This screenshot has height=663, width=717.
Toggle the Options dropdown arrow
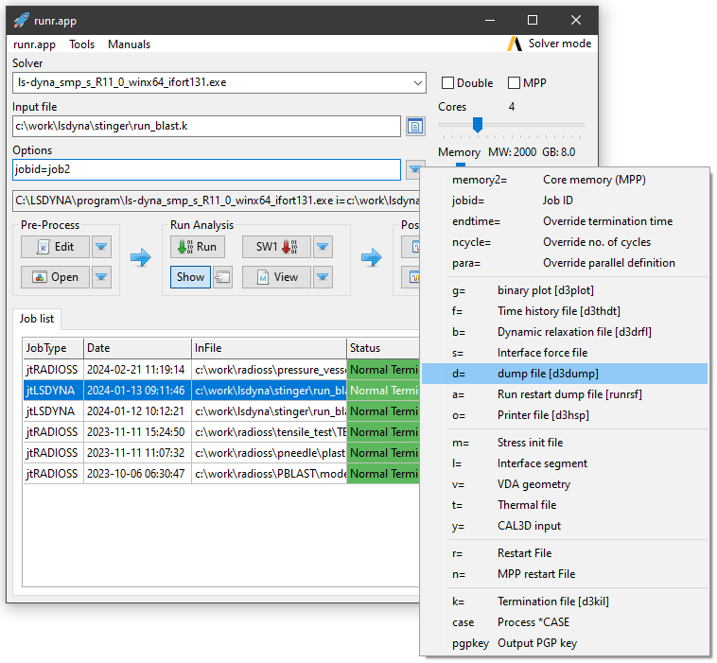pos(413,169)
